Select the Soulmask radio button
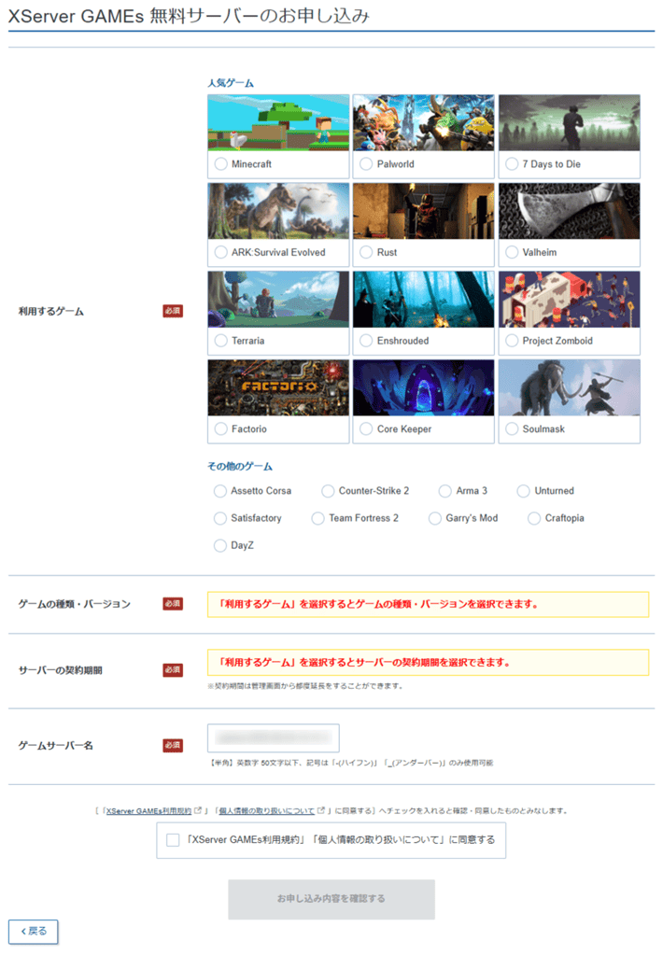 (512, 428)
